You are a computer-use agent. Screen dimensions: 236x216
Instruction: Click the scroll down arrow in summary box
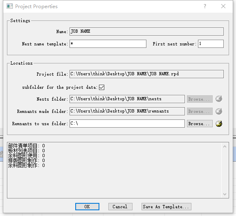(225, 194)
